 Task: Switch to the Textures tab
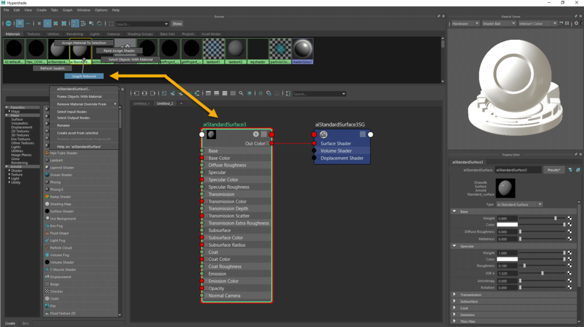(x=34, y=34)
